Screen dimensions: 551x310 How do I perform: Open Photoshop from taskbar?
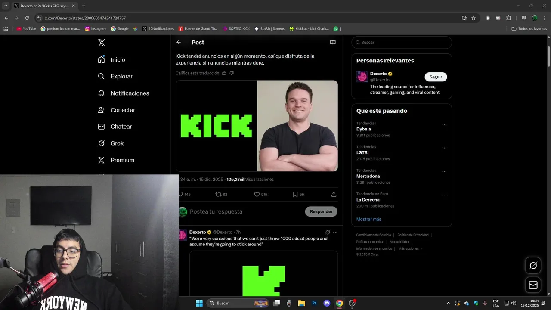314,303
